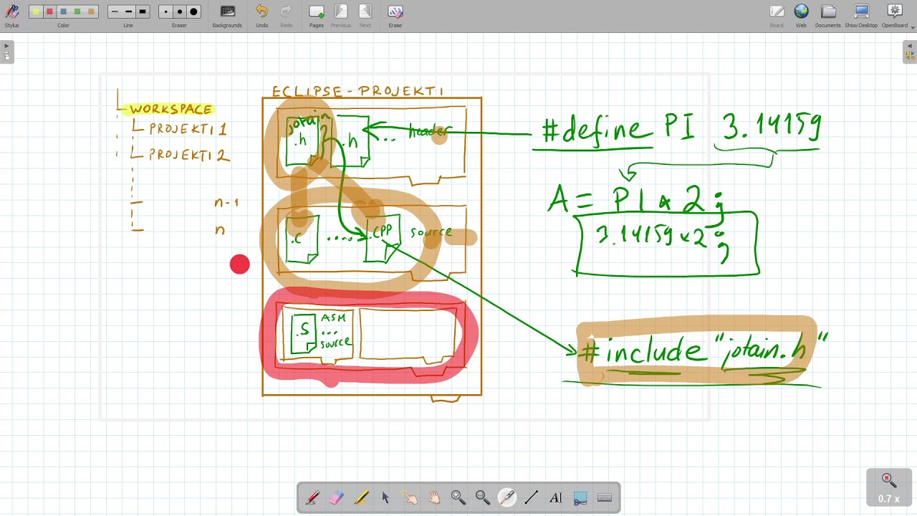Select the Highlighter tool
Viewport: 917px width, 516px height.
point(361,497)
